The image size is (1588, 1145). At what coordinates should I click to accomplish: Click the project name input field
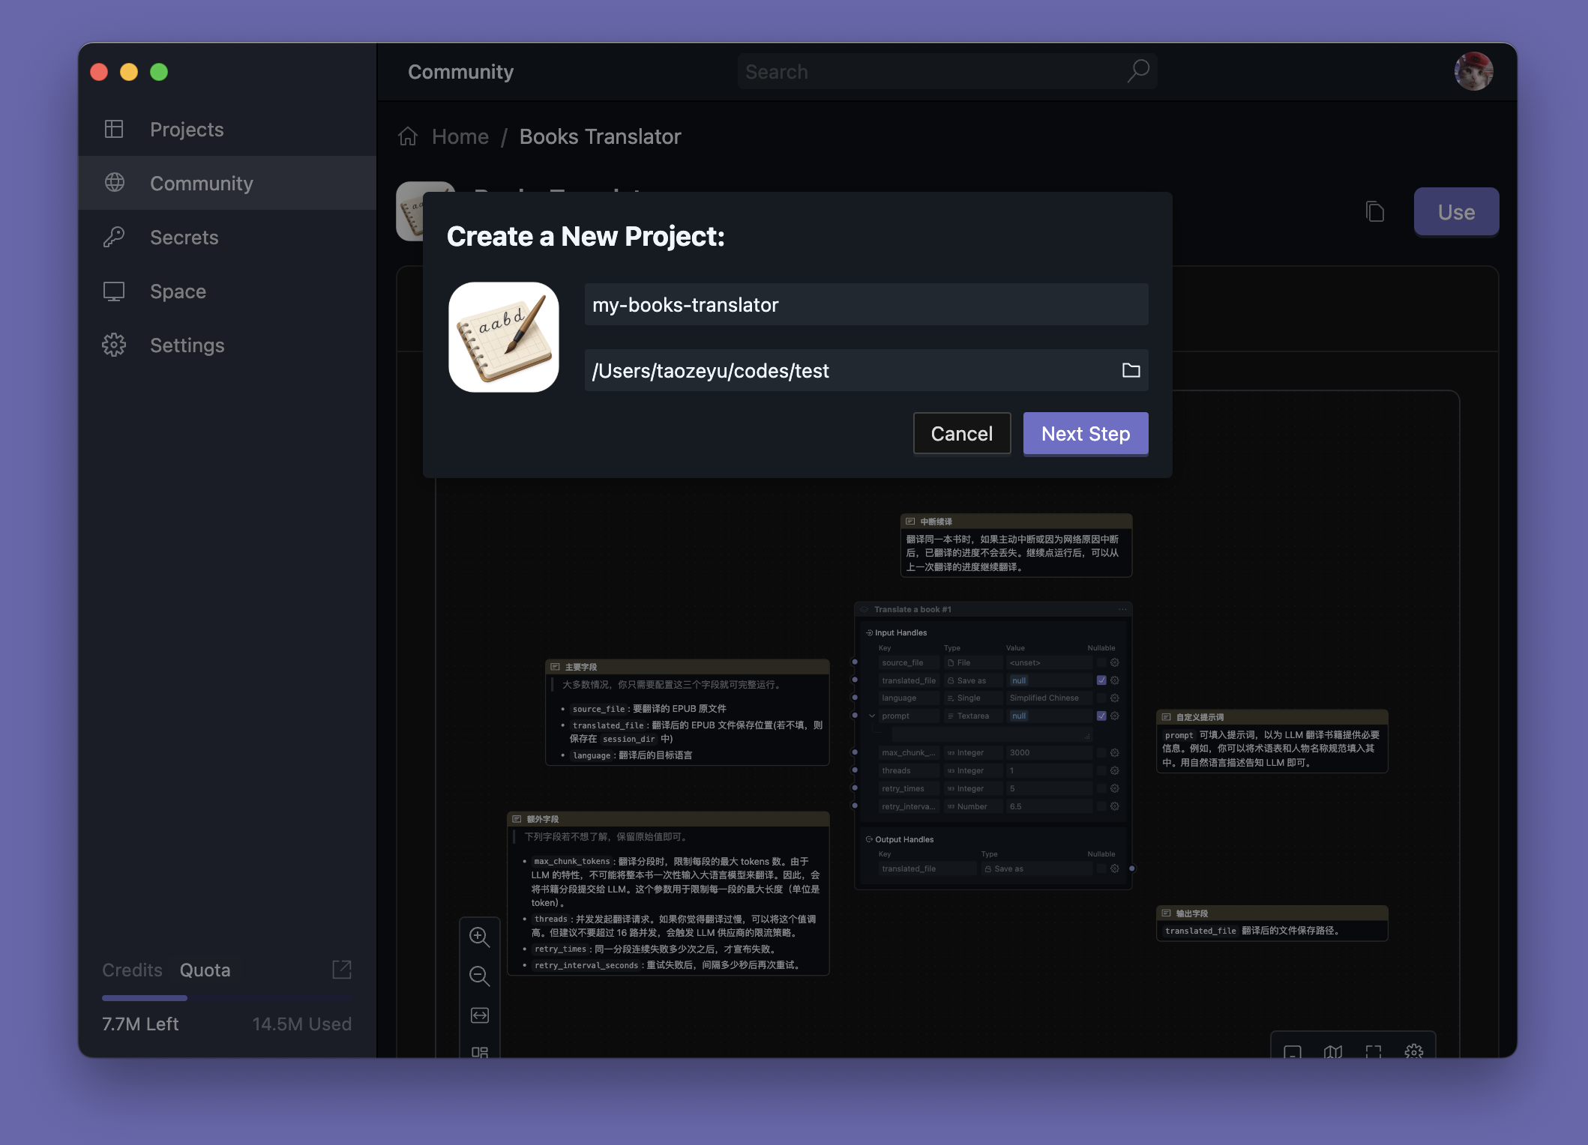coord(865,305)
